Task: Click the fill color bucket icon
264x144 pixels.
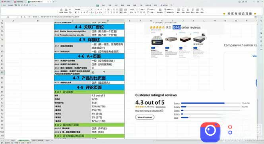Action: pos(91,12)
